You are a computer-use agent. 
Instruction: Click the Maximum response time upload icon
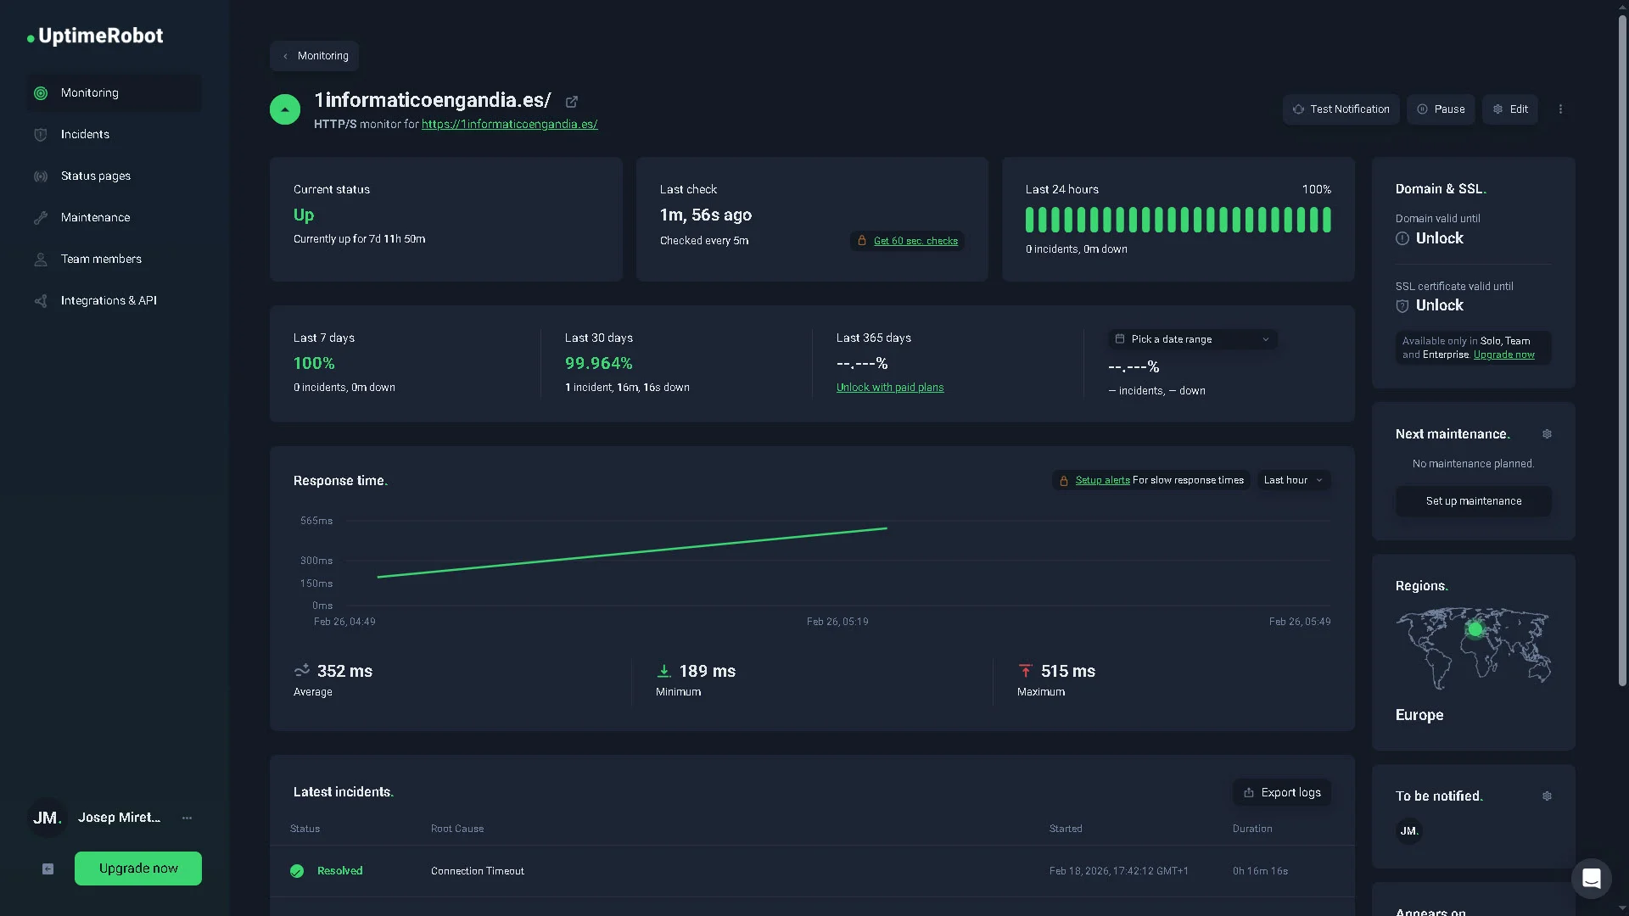1026,671
